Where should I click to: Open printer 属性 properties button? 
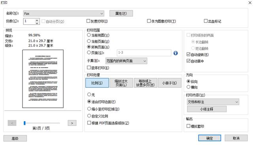click(x=121, y=13)
